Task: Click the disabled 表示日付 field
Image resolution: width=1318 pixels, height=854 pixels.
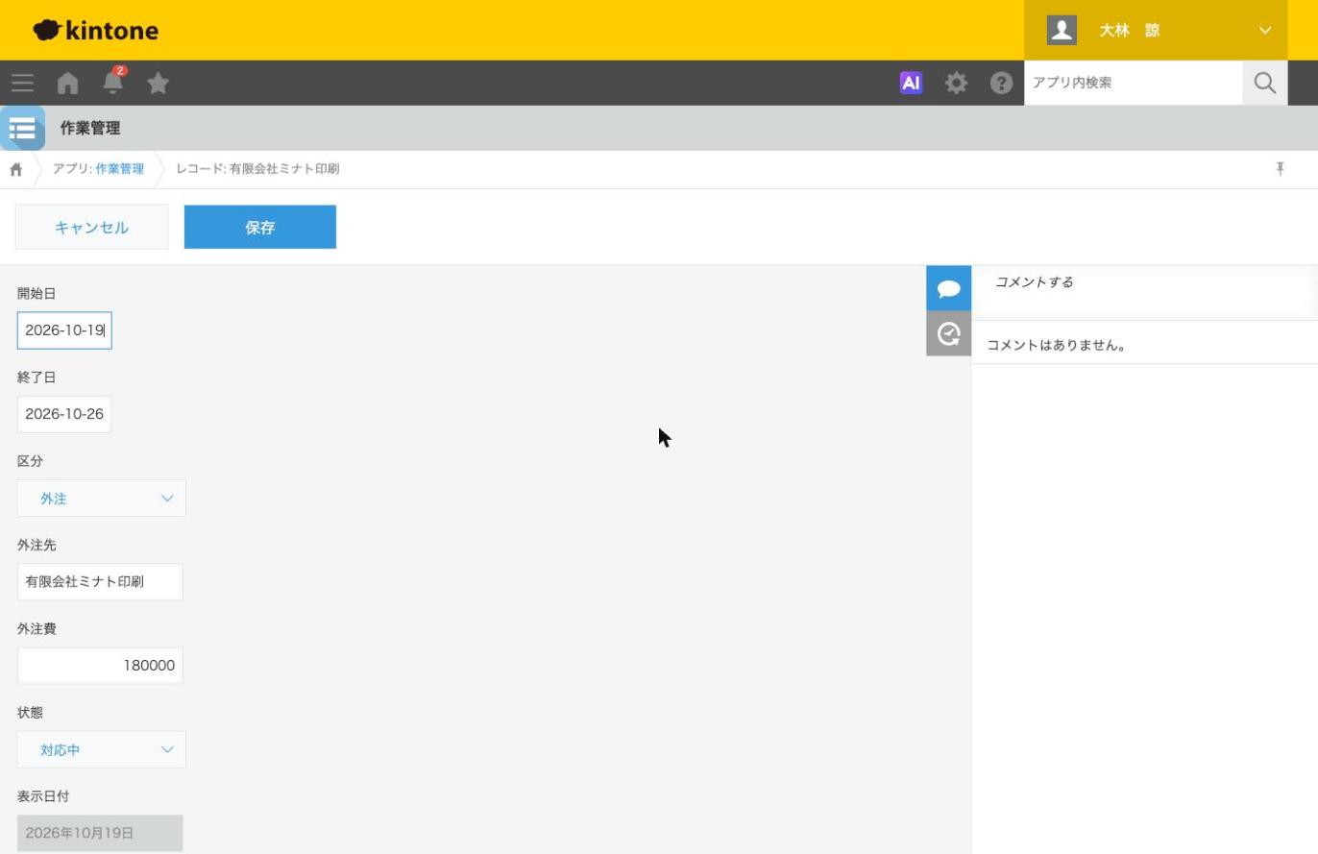Action: (x=100, y=833)
